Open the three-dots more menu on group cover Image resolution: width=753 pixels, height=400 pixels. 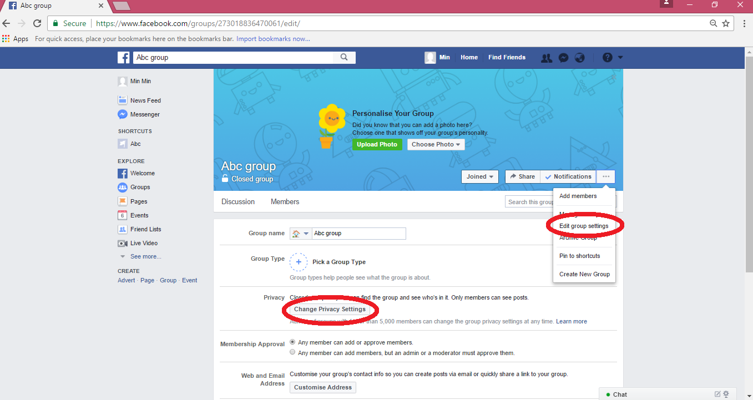coord(606,177)
